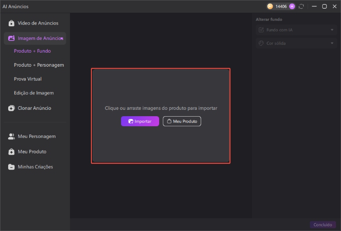Click the Fundo com IA edit icon
341x231 pixels.
click(261, 30)
